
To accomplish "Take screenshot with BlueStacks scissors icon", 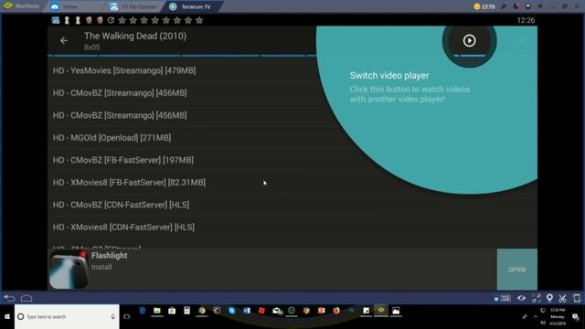I will point(562,298).
